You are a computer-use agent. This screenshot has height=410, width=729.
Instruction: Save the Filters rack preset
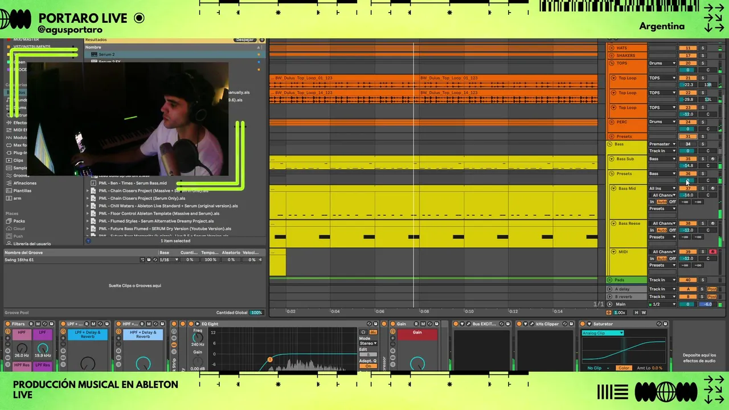pos(52,324)
